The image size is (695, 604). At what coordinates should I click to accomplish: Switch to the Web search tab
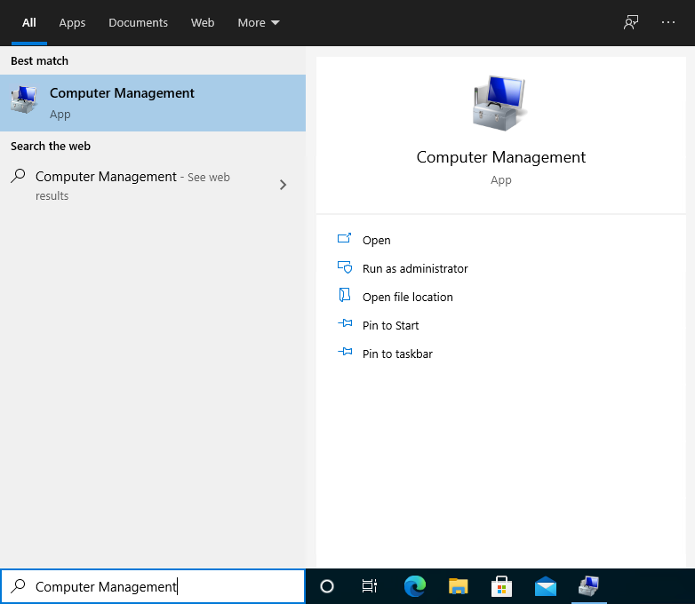click(x=203, y=22)
